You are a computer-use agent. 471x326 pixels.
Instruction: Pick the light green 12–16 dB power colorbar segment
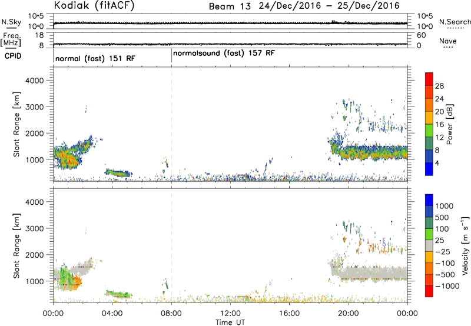pos(429,130)
